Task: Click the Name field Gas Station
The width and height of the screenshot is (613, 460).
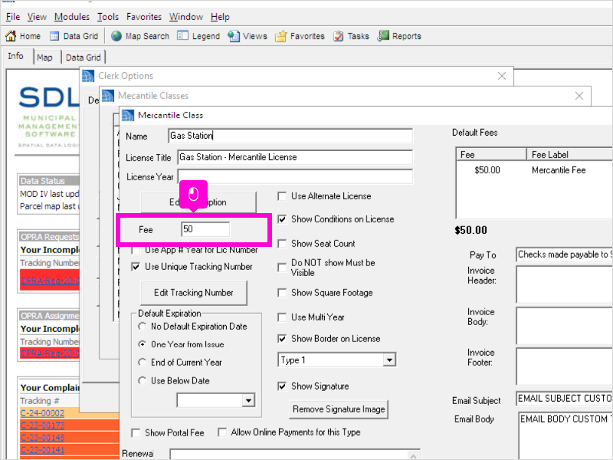Action: tap(290, 136)
